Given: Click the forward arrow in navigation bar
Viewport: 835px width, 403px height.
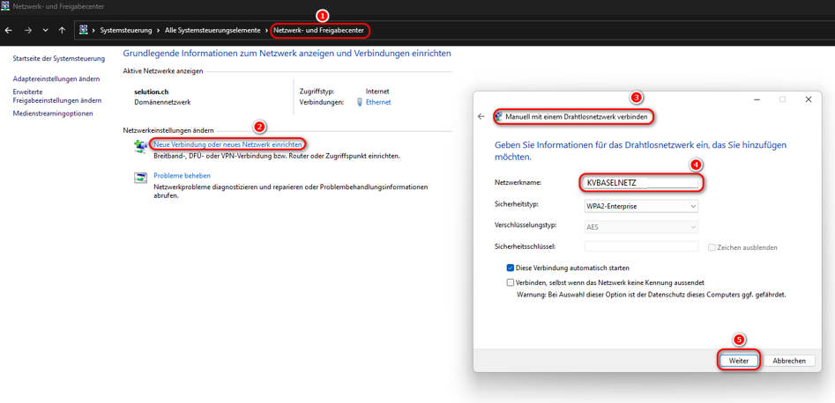Looking at the screenshot, I should 28,30.
